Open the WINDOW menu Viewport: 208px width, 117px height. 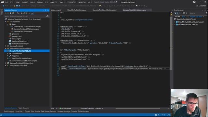[x=82, y=2]
